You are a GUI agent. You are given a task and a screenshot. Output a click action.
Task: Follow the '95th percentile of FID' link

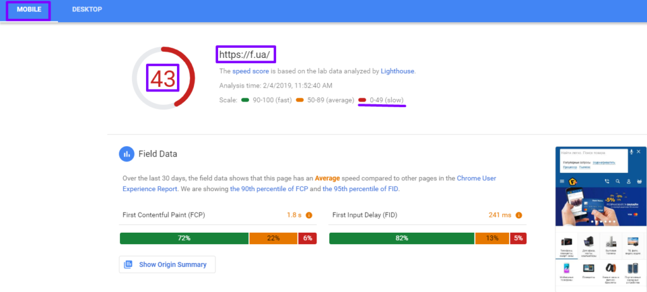360,189
